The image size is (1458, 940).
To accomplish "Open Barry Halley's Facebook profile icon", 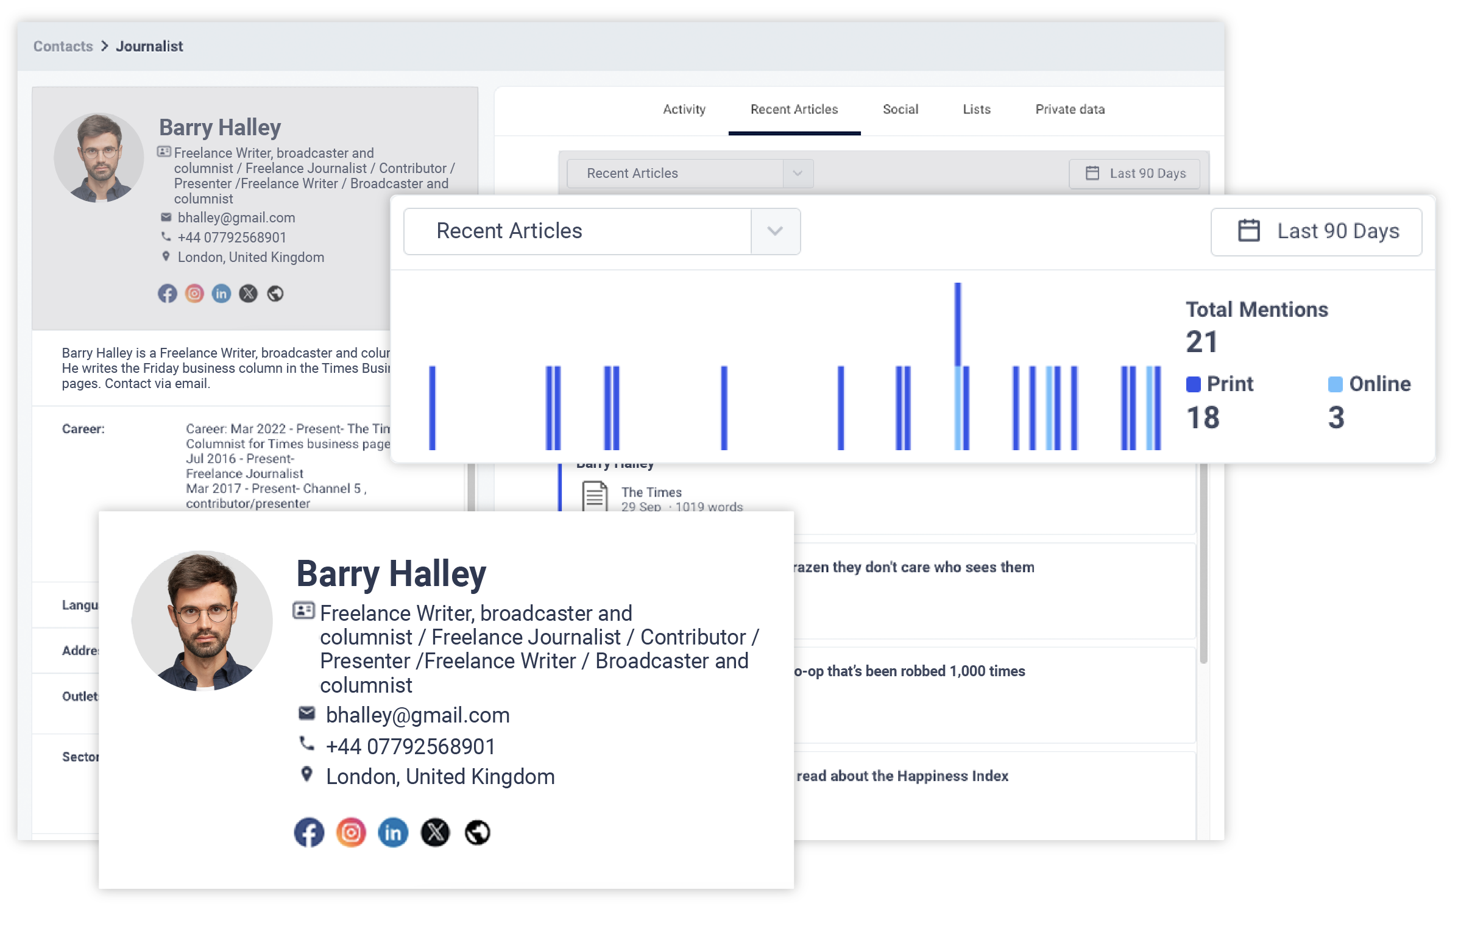I will pos(309,832).
